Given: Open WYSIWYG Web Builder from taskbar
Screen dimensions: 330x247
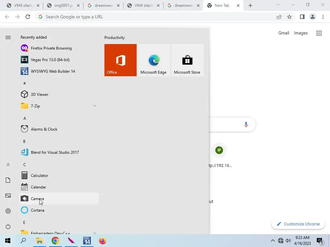Looking at the screenshot, I should click(x=87, y=241).
